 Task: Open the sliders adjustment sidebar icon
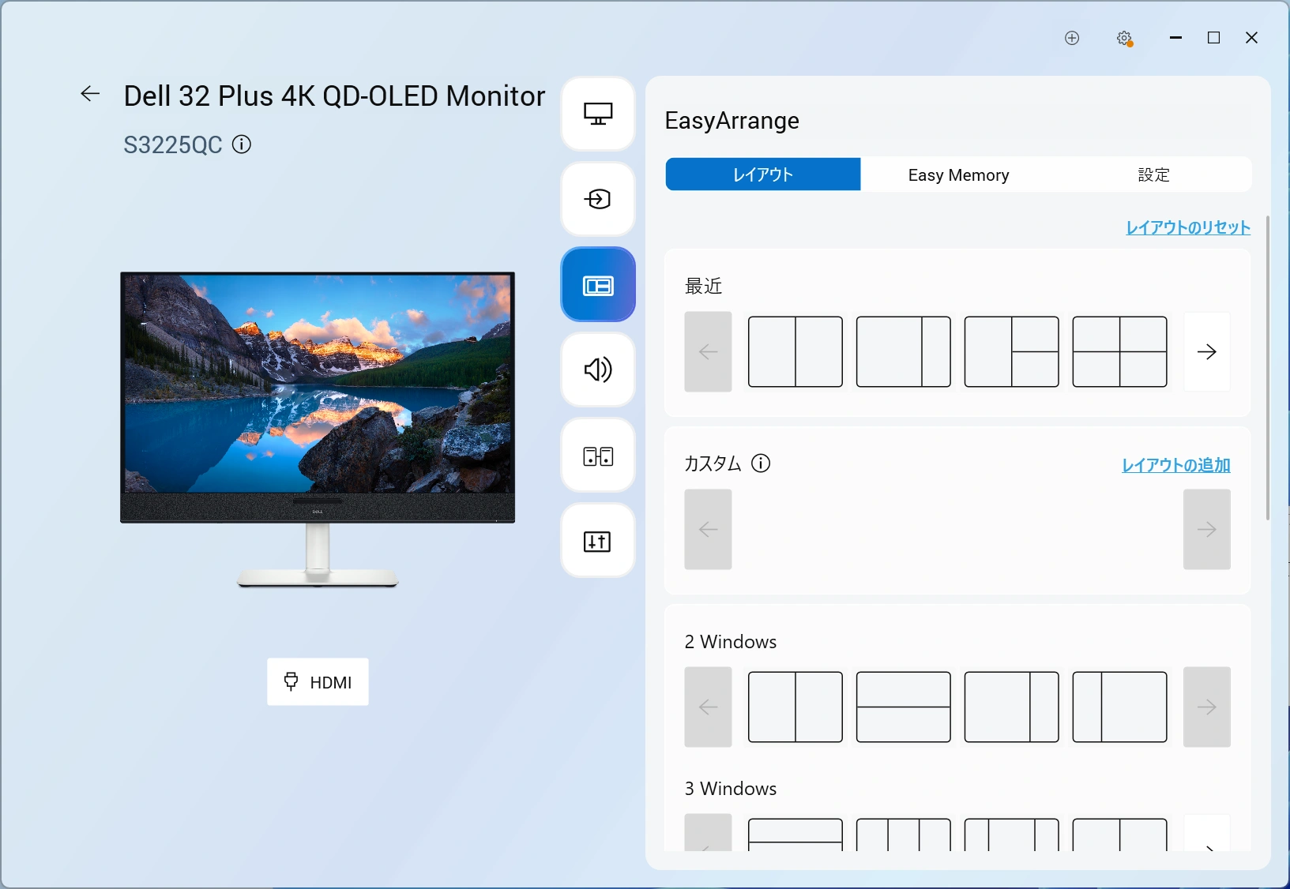(598, 542)
